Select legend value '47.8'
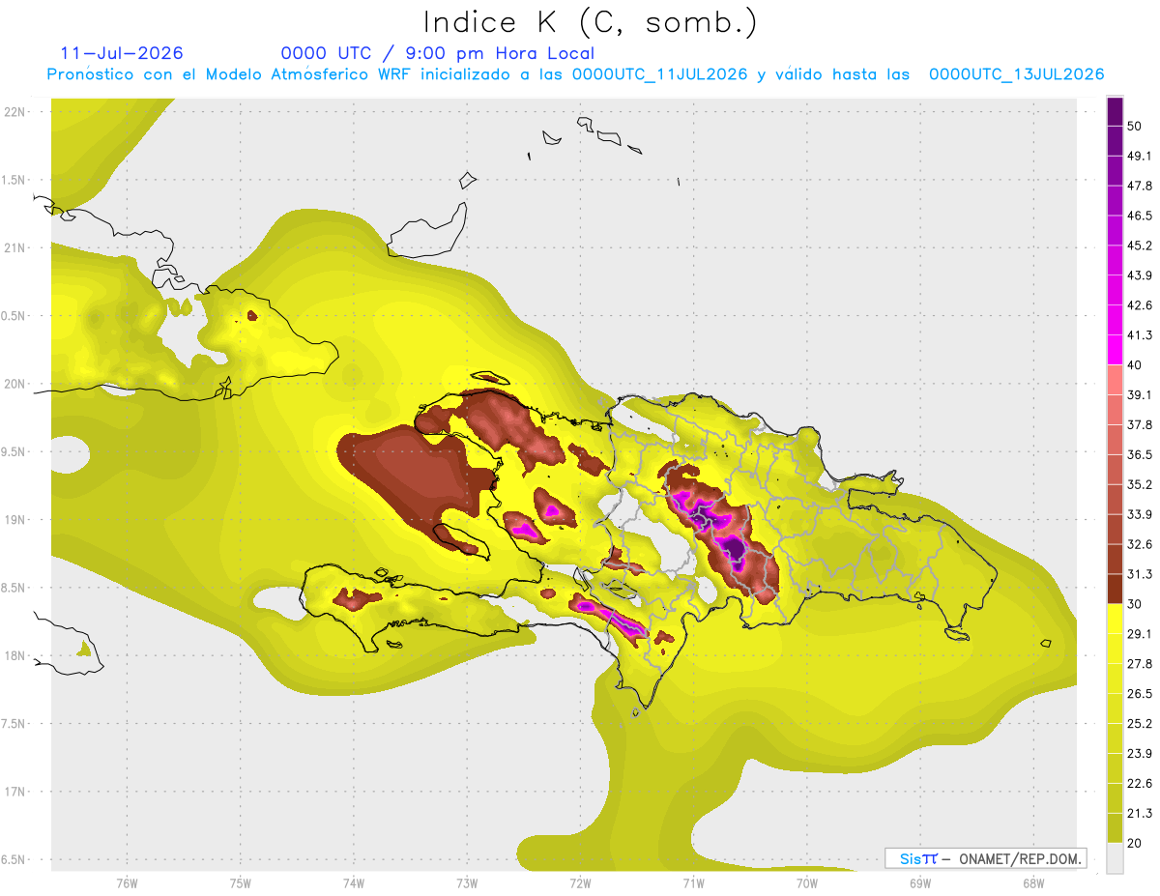 pyautogui.click(x=1140, y=186)
